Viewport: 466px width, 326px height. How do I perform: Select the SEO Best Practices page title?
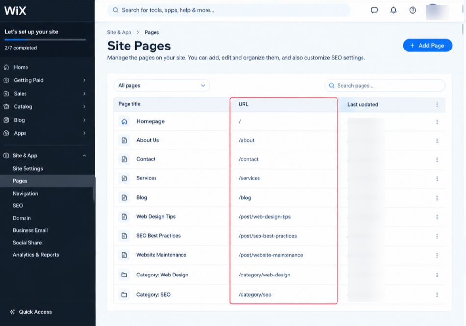click(x=158, y=236)
